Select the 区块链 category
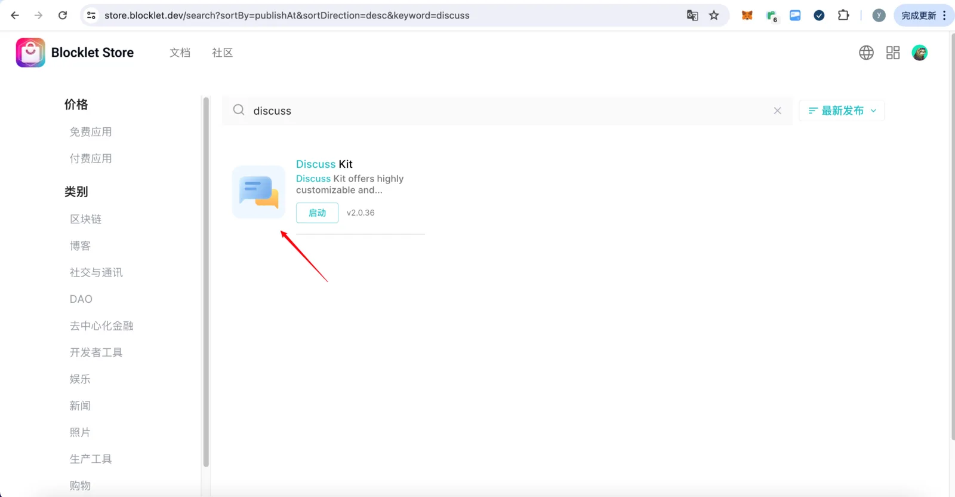 click(85, 219)
